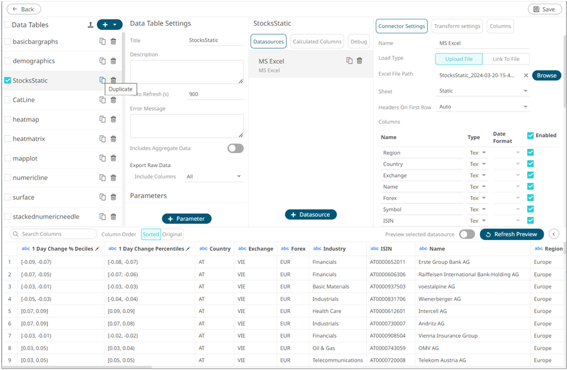Viewport: 567px width, 370px height.
Task: Delete the demographics data table
Action: (x=113, y=61)
